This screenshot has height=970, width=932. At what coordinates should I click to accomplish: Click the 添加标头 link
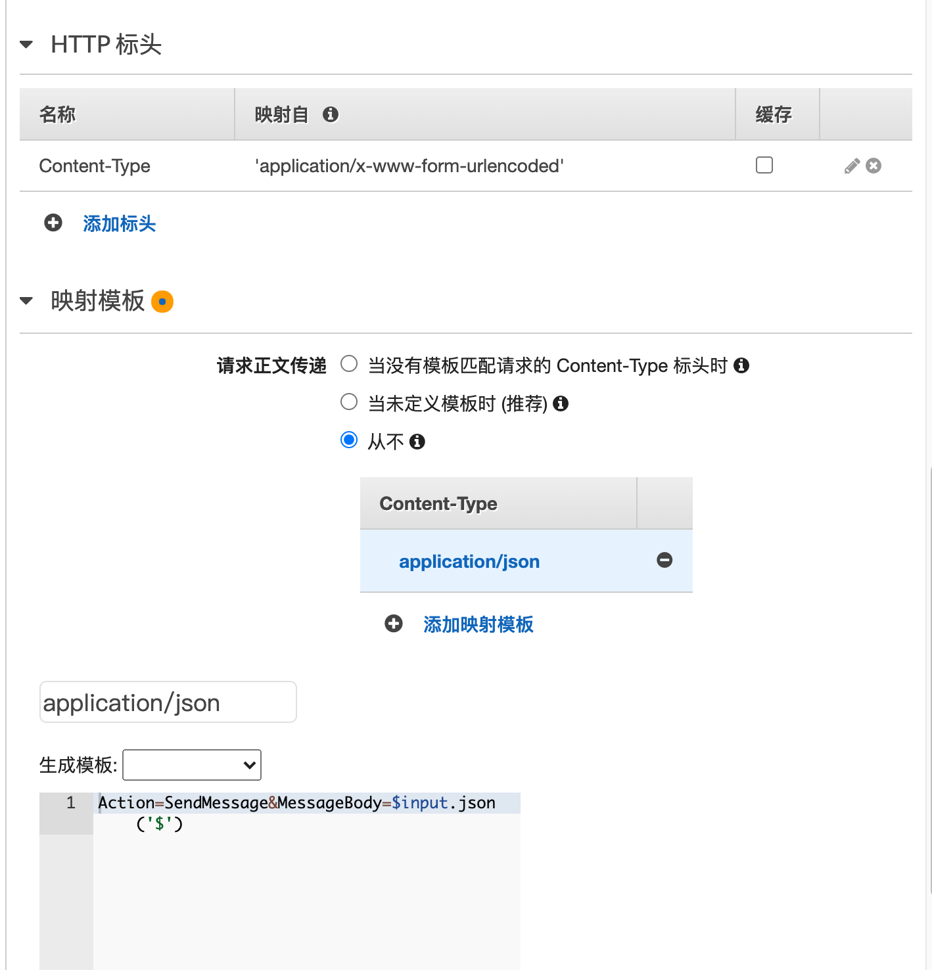[119, 223]
